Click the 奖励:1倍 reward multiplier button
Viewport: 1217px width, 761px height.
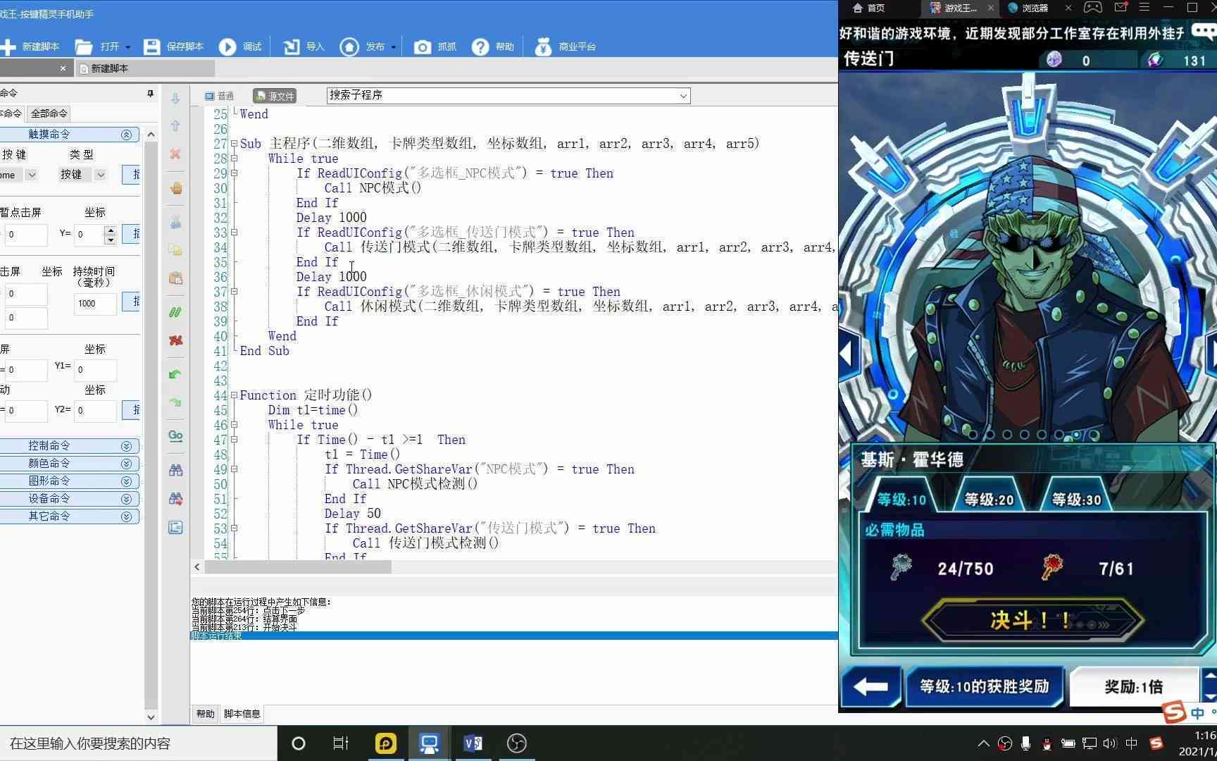1133,686
